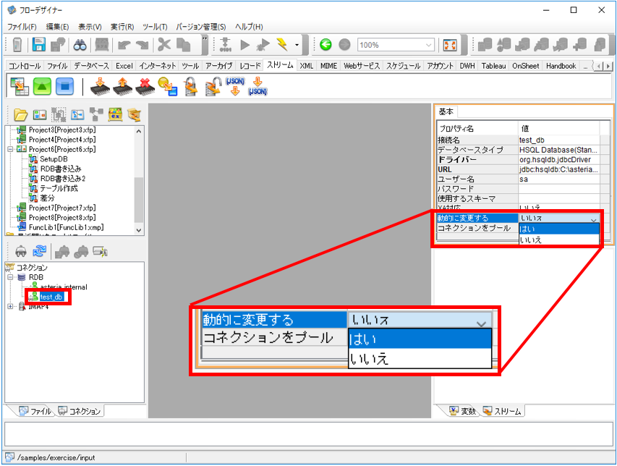The image size is (617, 466).
Task: Expand the IMAP4 connection node
Action: point(10,306)
